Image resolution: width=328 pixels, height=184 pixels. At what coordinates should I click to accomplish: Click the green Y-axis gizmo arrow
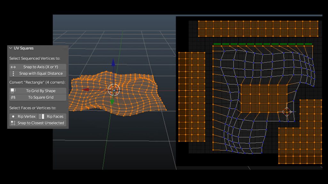[x=112, y=101]
